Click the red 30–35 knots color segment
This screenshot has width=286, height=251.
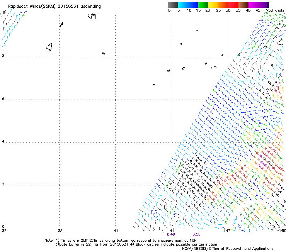click(x=233, y=5)
